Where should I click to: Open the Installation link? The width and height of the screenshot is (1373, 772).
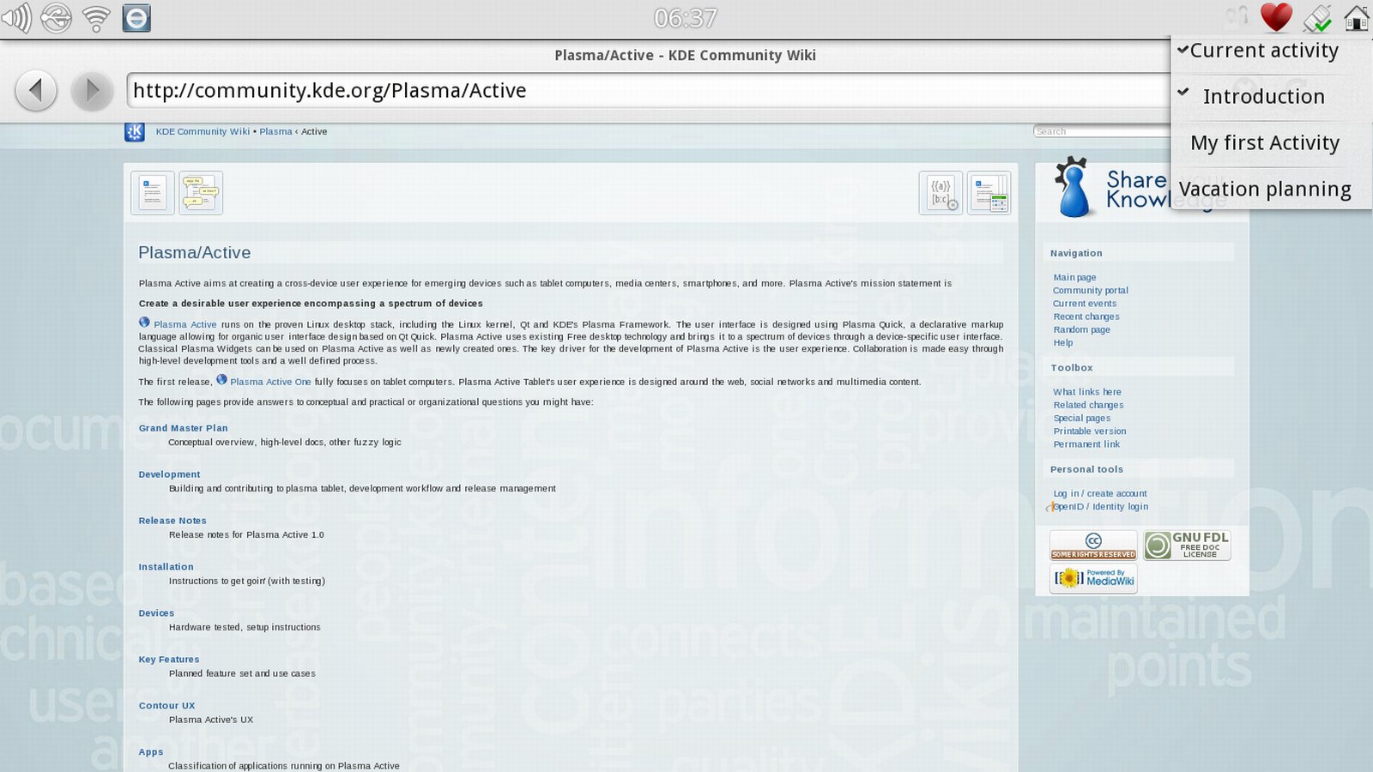tap(166, 567)
